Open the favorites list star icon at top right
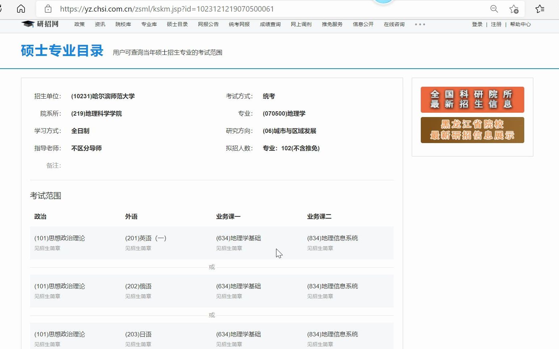 tap(540, 9)
